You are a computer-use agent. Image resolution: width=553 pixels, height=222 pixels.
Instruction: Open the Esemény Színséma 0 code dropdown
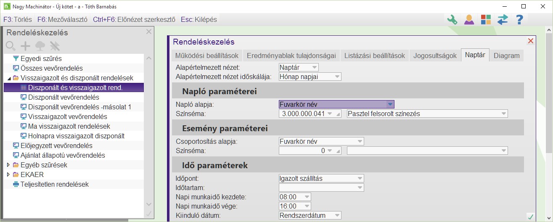click(x=329, y=151)
